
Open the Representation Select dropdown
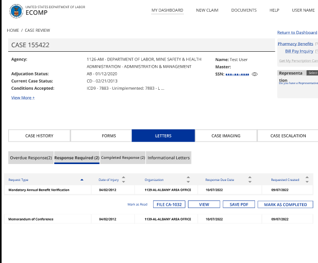(312, 73)
